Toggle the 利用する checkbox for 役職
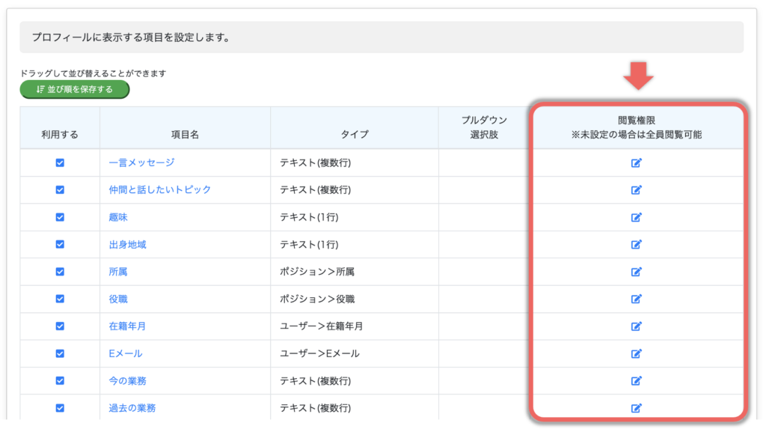This screenshot has height=432, width=766. [x=60, y=299]
